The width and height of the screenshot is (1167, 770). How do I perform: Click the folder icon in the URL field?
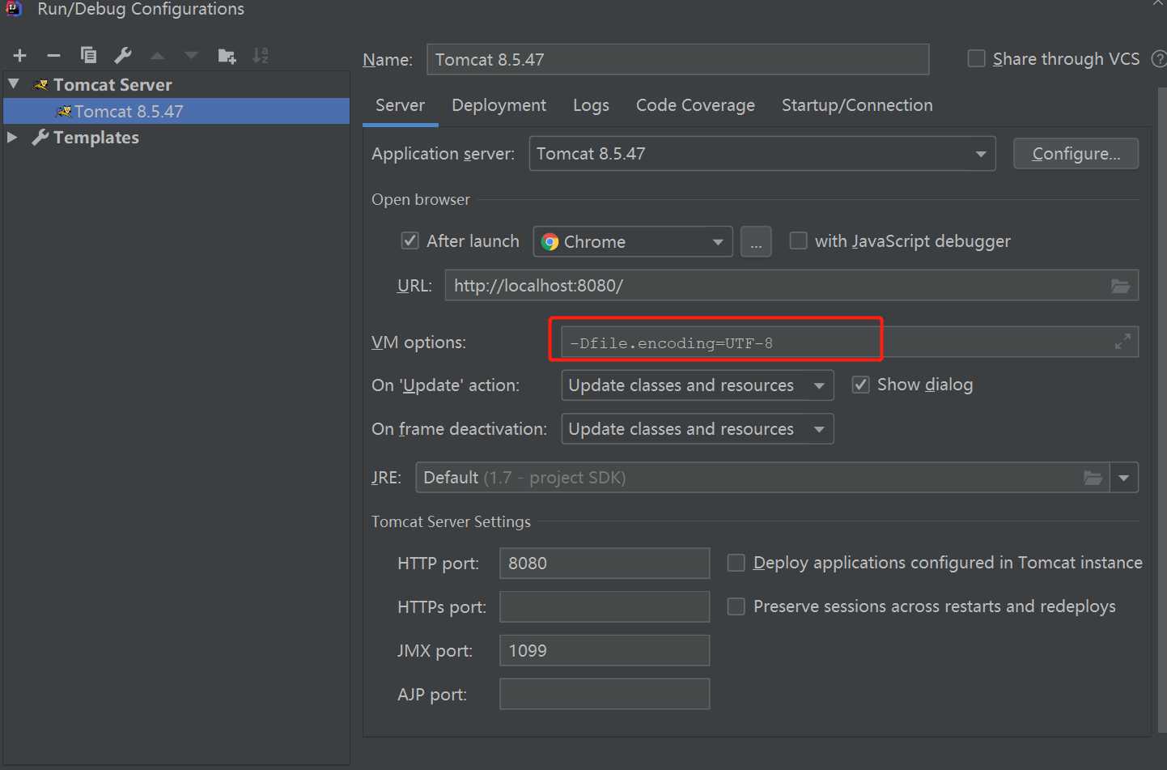[x=1120, y=286]
